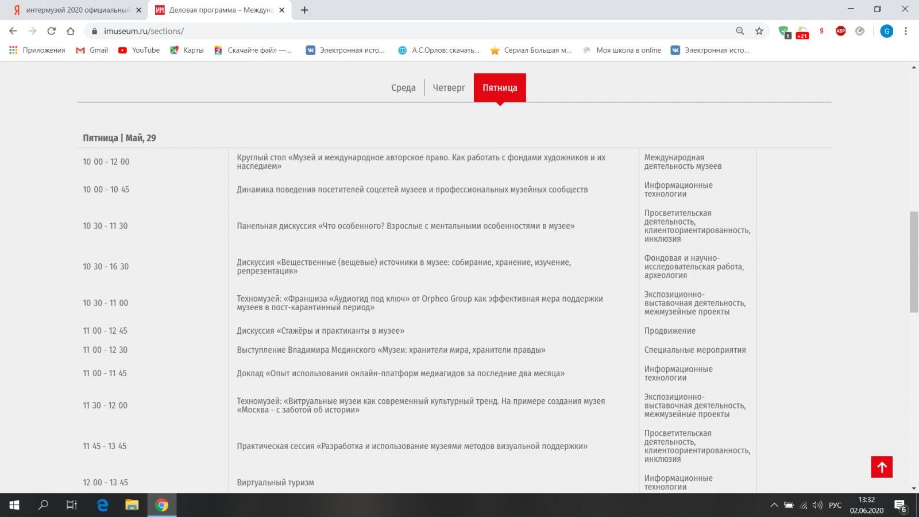This screenshot has height=517, width=919.
Task: Open the Gmail bookmark
Action: (92, 50)
